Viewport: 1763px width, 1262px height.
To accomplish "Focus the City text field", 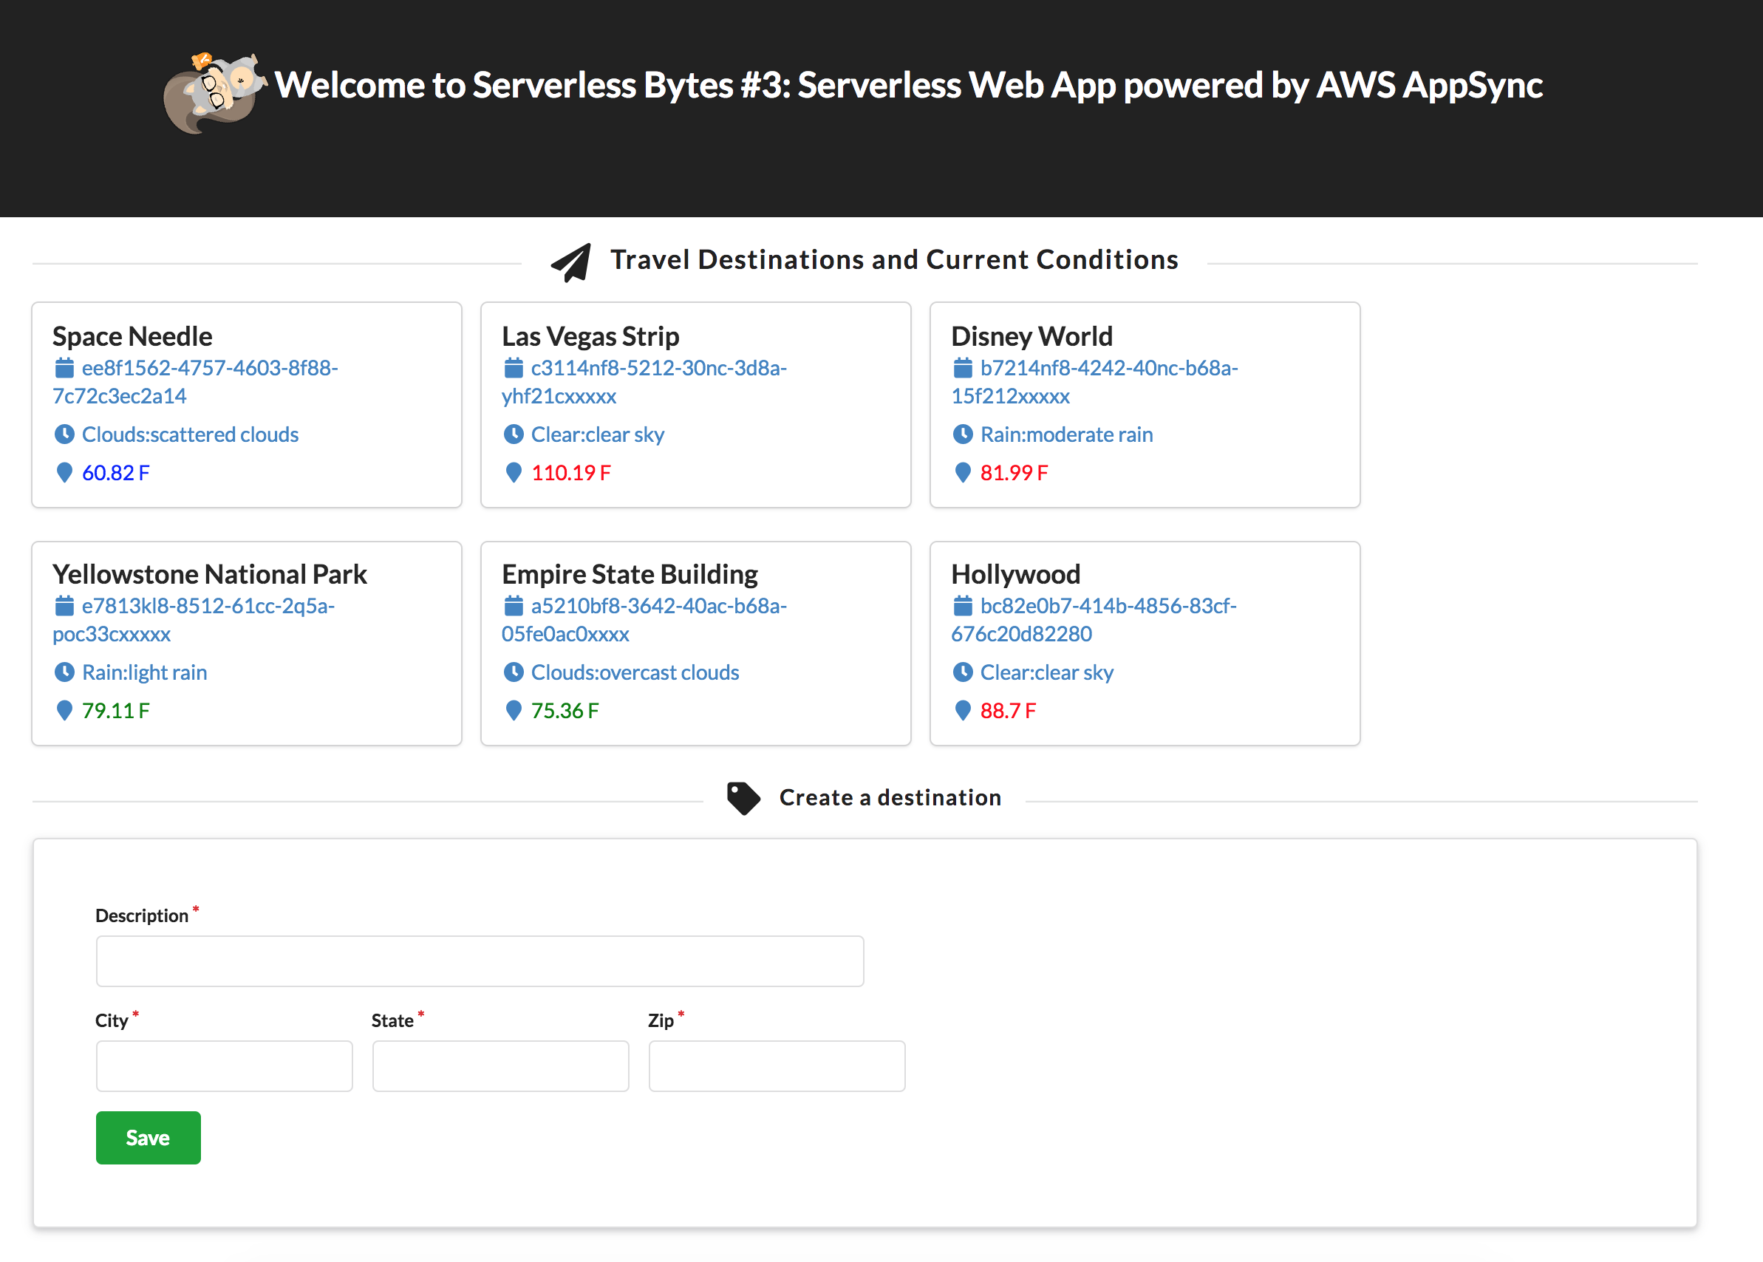I will (x=224, y=1066).
